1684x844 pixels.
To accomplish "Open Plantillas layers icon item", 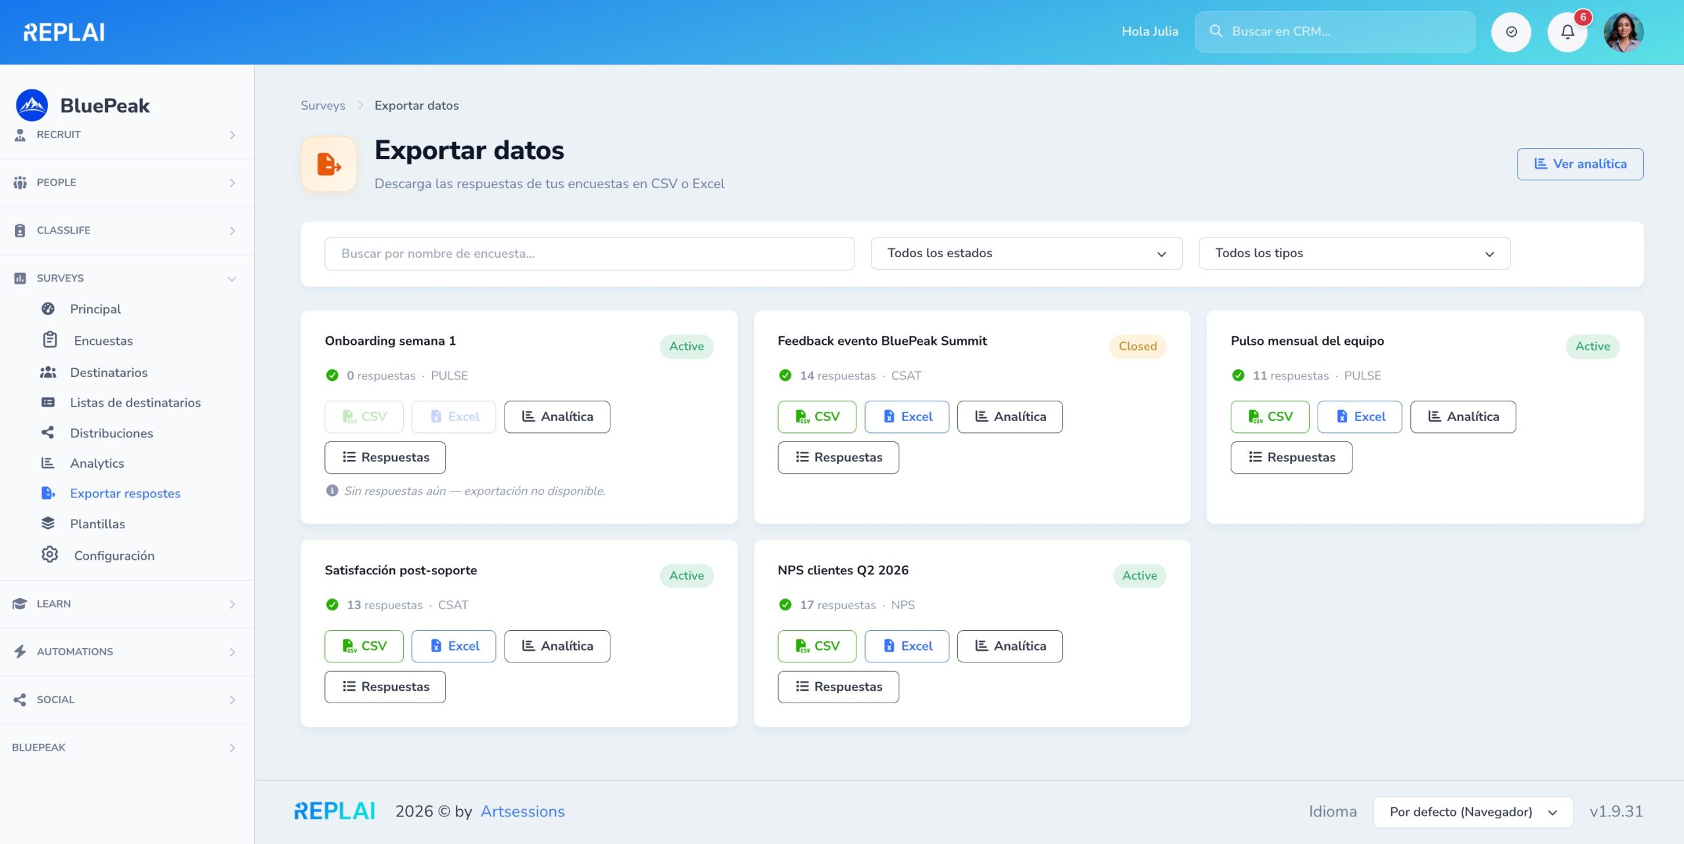I will (48, 524).
